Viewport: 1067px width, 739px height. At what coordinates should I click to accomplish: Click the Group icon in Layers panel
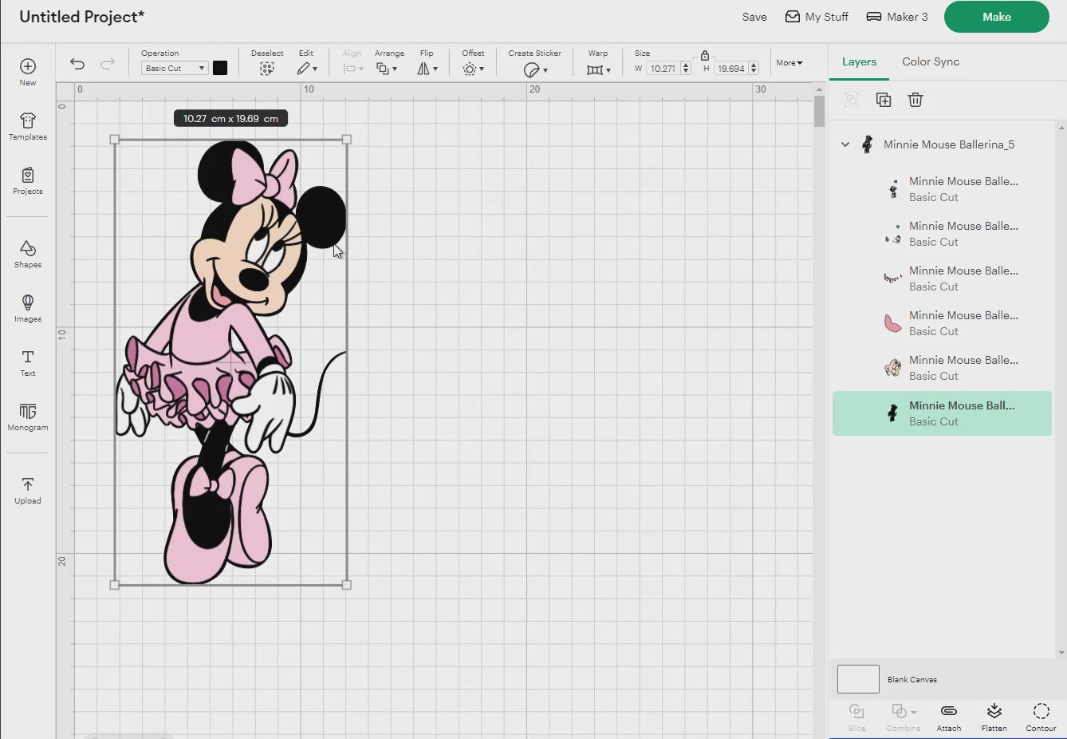pyautogui.click(x=852, y=100)
